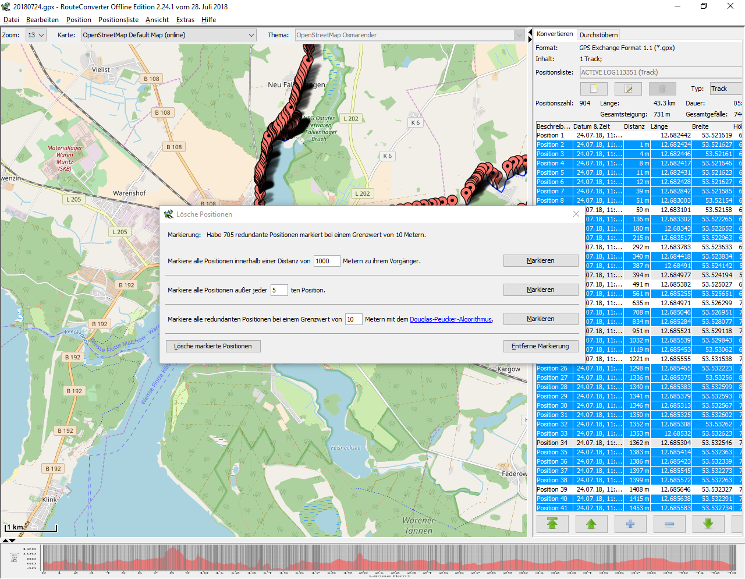Switch to the Durchstöbern tab
This screenshot has height=579, width=745.
coord(598,35)
